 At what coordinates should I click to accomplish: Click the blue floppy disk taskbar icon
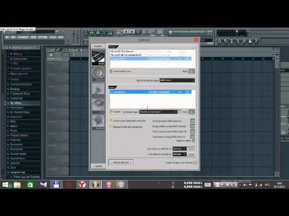tap(56, 185)
